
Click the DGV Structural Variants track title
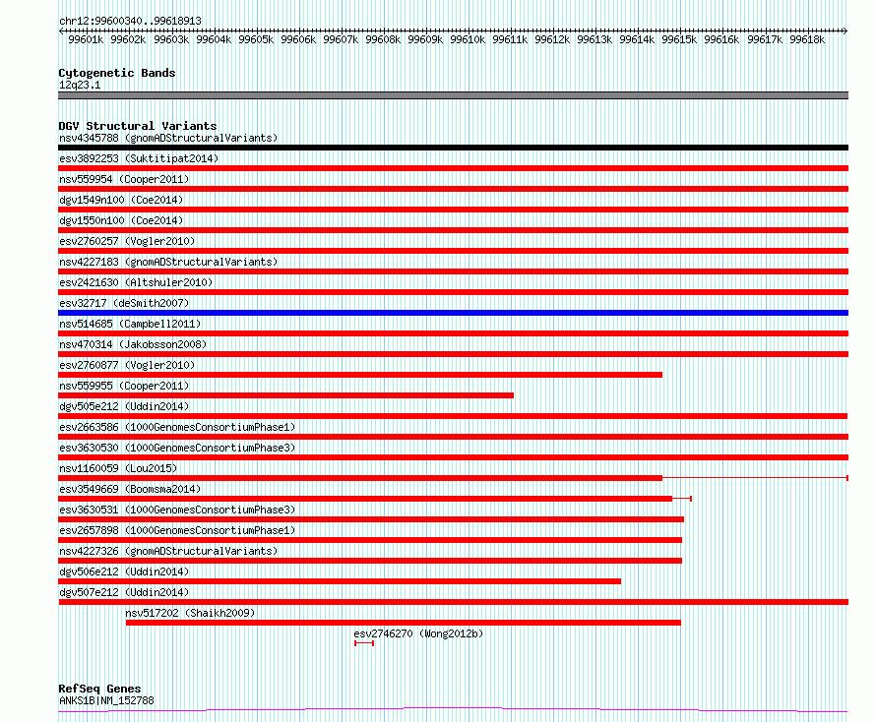pyautogui.click(x=138, y=126)
